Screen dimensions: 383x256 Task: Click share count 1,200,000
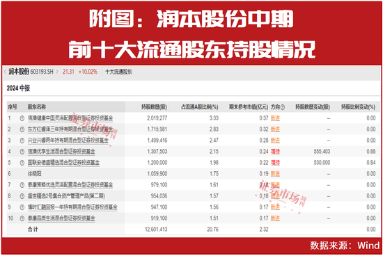point(157,163)
